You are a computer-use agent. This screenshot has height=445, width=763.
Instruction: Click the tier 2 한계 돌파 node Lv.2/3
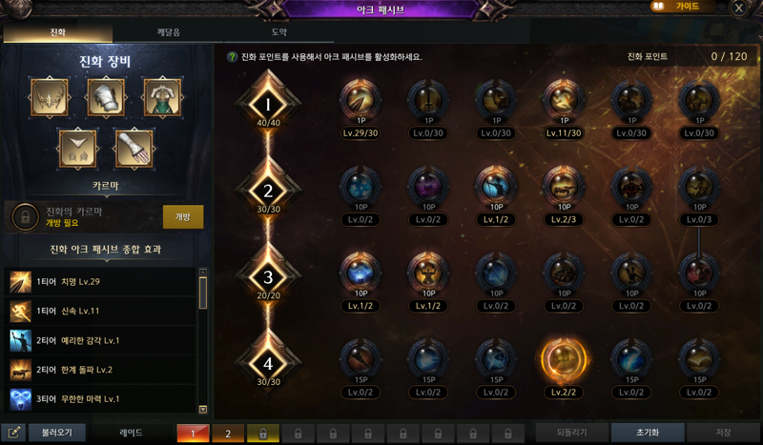[564, 186]
